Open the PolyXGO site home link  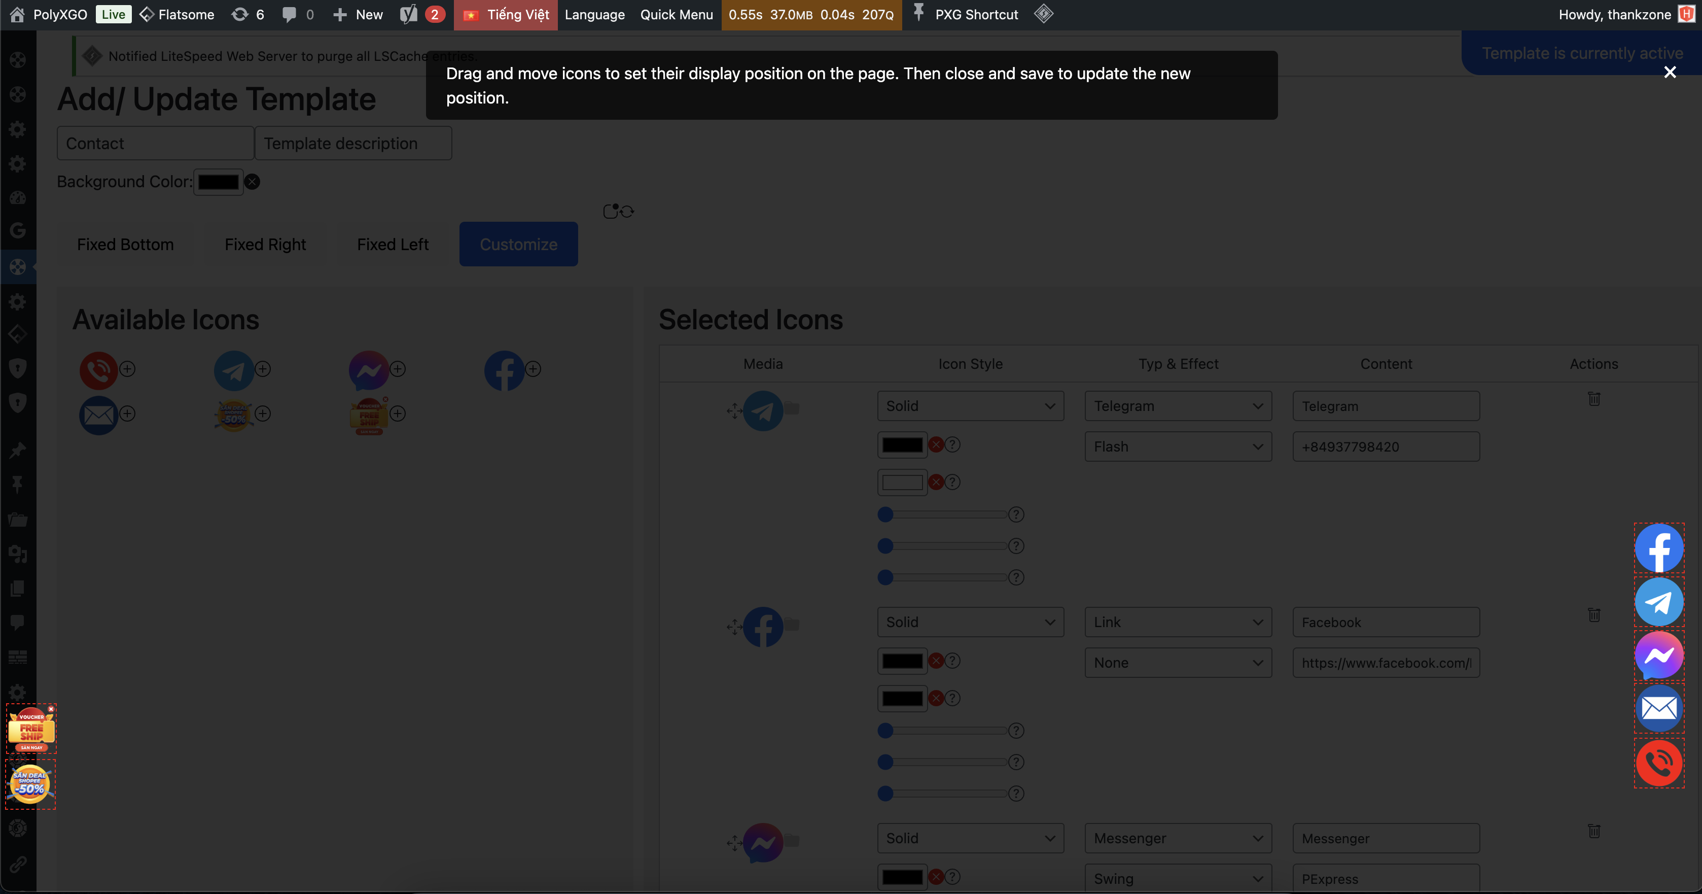point(49,15)
